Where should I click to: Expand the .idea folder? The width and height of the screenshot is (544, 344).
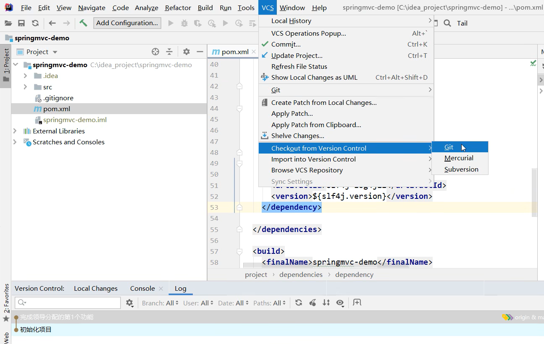(x=25, y=76)
